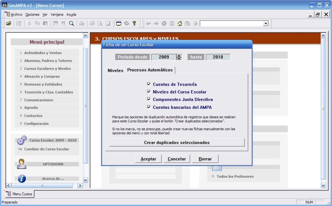Click the yellow question mark help icon
The width and height of the screenshot is (332, 206).
134,23
